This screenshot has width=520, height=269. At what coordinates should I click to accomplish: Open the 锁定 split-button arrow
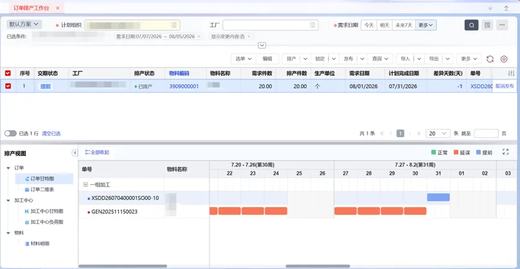pos(334,59)
